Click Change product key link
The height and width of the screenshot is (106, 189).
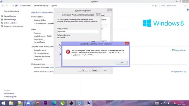click(x=179, y=72)
